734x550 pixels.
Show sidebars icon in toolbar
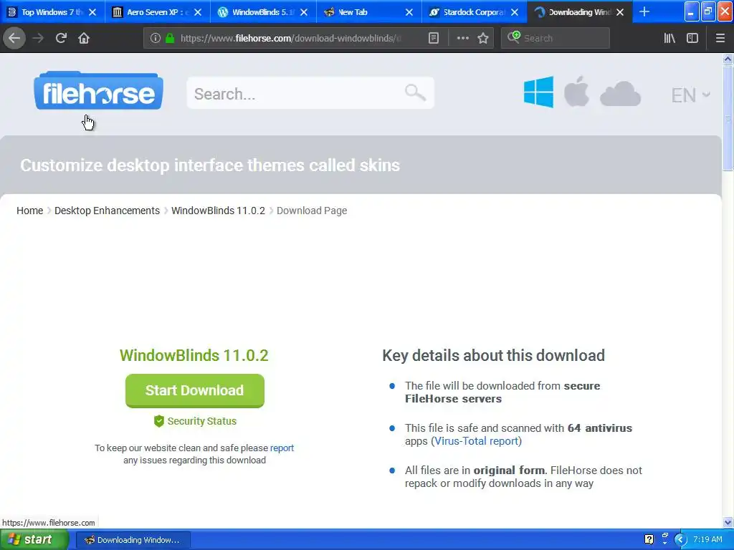(692, 38)
